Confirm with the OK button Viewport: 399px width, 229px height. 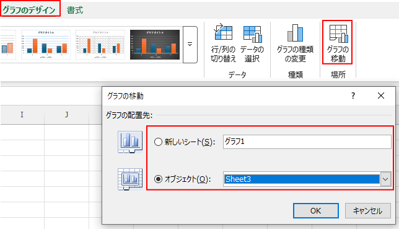click(x=315, y=210)
